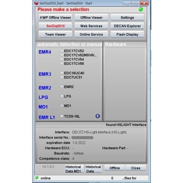Screen dimensions: 183x183
Task: Click the redacted interface serial number field
Action: (82, 138)
